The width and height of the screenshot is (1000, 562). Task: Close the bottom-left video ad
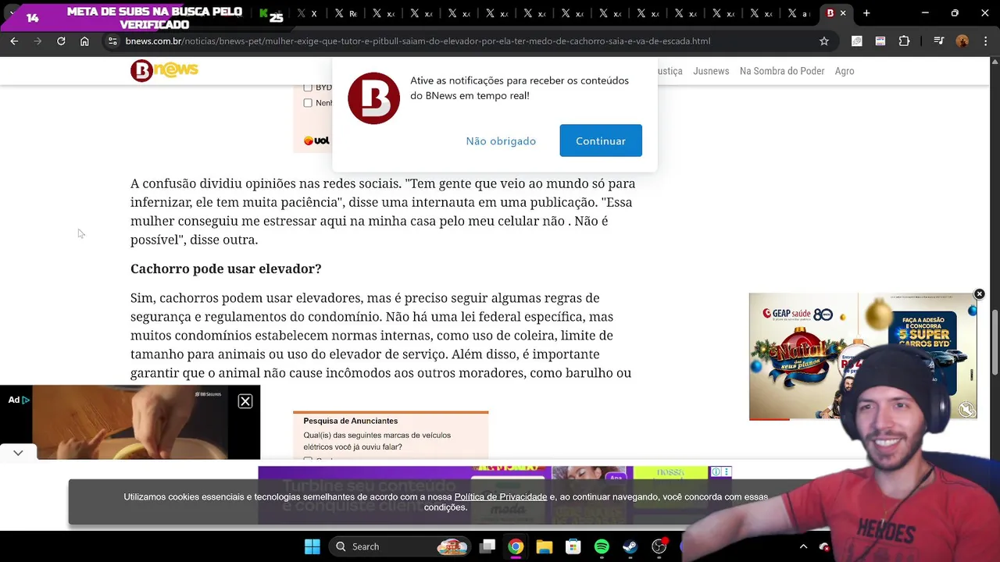pyautogui.click(x=245, y=401)
